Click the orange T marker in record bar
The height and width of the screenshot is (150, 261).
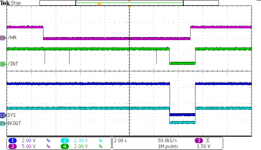coord(99,3)
